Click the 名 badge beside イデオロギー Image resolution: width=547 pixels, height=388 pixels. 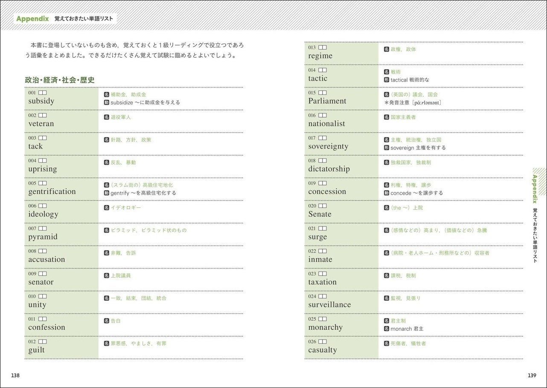(107, 207)
